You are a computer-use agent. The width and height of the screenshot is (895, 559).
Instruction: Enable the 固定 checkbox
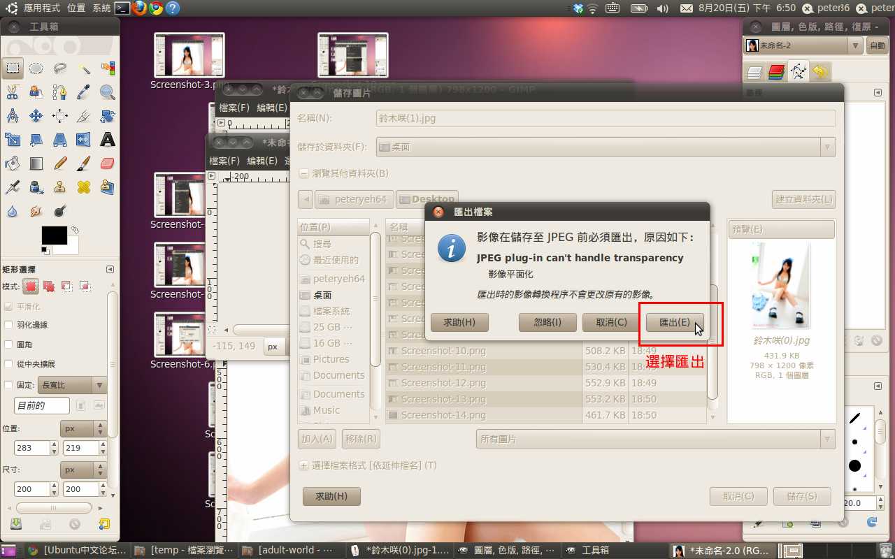(x=8, y=385)
